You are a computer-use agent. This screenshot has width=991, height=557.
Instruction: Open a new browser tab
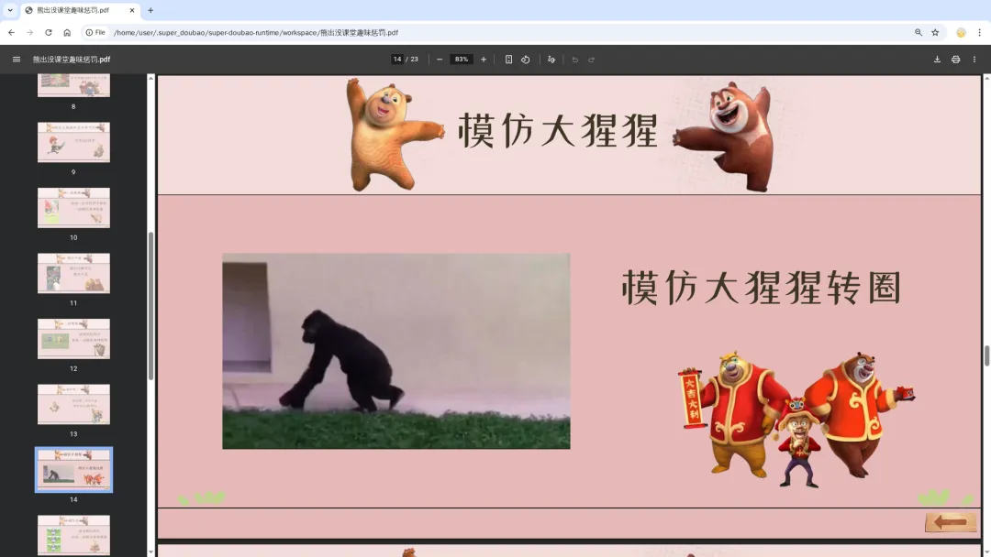point(150,10)
